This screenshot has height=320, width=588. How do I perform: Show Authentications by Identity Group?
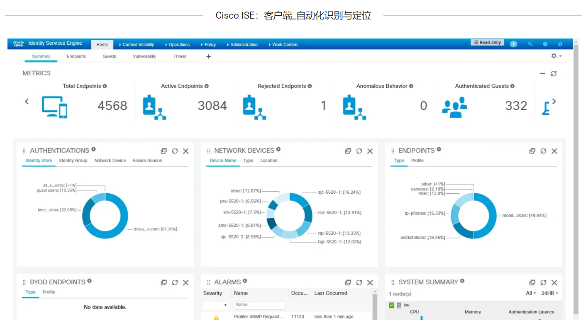tap(73, 161)
